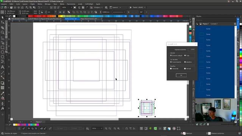Select the 'Preenchimento' radio button
Screen dimensions: 242x136
(x=171, y=62)
